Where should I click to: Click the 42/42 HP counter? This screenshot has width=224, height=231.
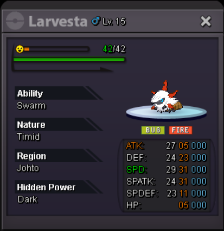114,49
